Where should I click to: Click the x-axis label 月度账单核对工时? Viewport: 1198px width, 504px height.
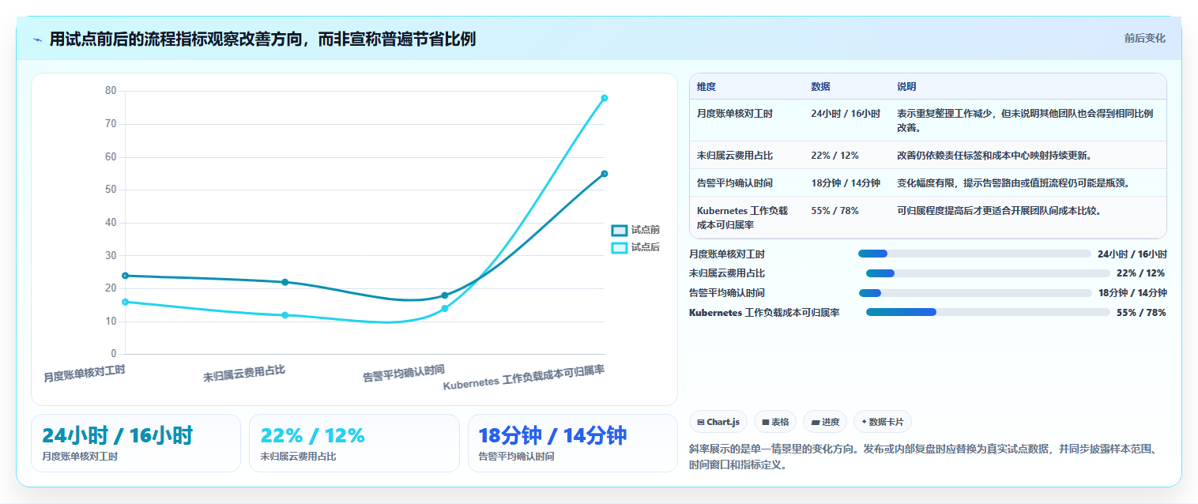85,374
